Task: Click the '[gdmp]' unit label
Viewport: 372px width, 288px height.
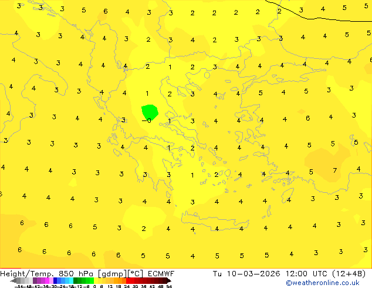Action: tap(113, 274)
